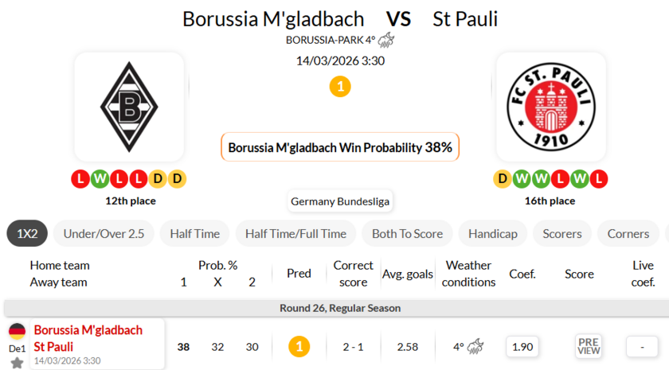
Task: Select the Both To Score tab
Action: [407, 234]
